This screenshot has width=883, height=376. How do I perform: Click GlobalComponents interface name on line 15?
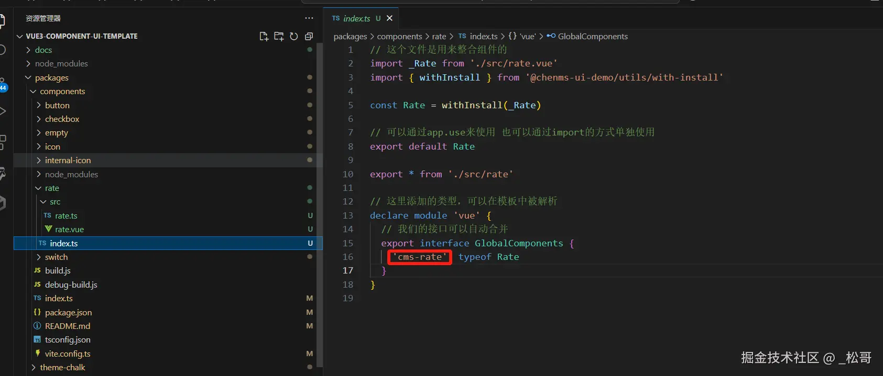[519, 243]
